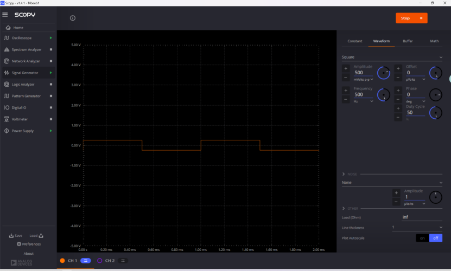Open the Square waveform type dropdown

click(392, 57)
